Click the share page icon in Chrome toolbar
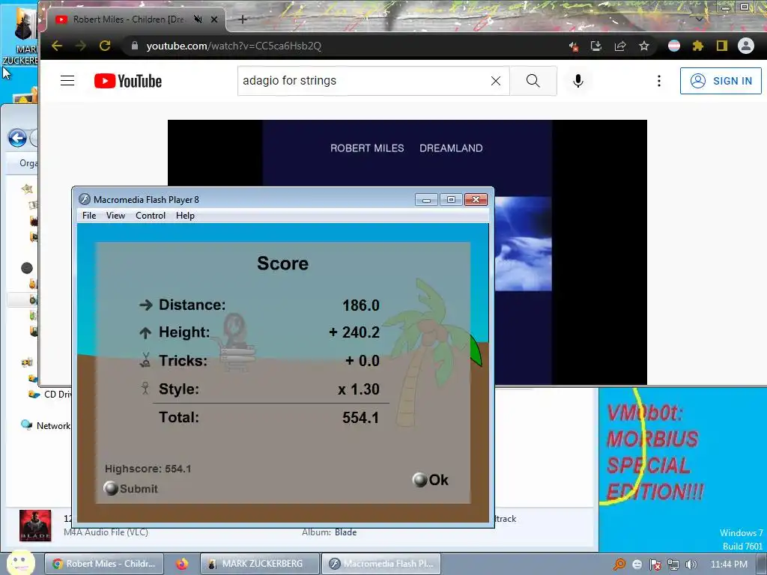 point(619,46)
